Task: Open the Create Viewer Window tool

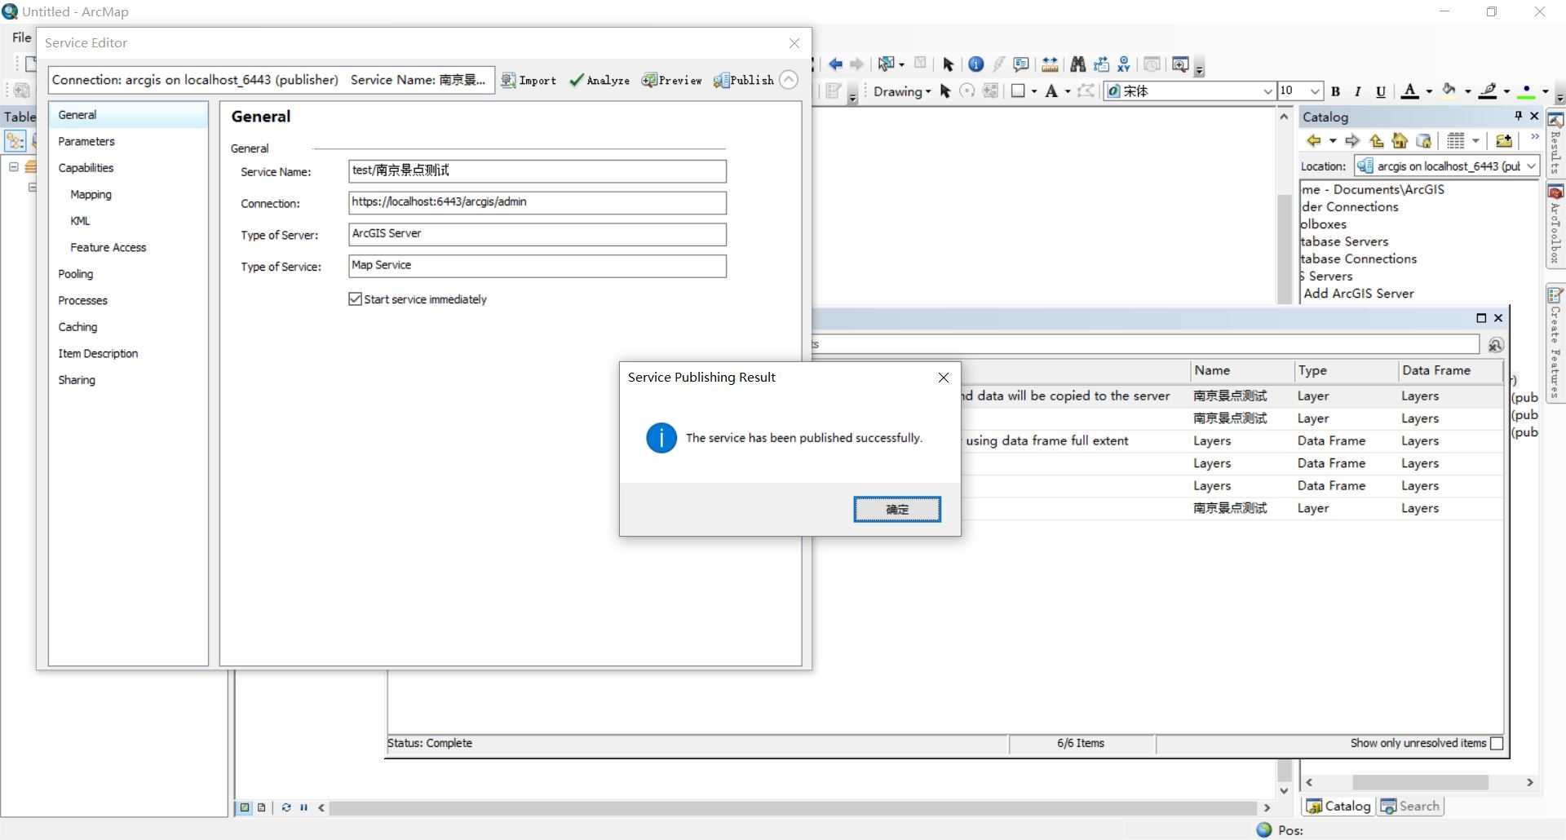Action: coord(1180,64)
